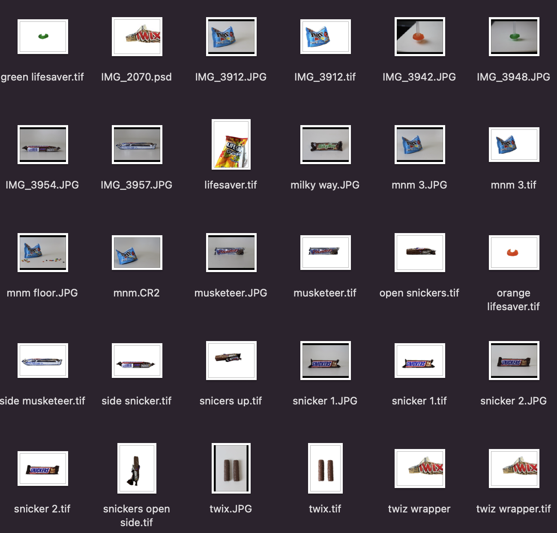Screen dimensions: 557x533
Task: Select the mnm 3.tif thumbnail
Action: pos(514,144)
